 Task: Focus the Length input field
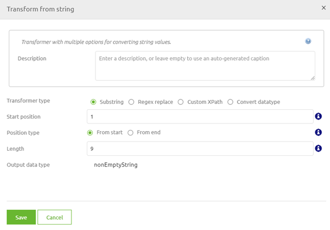(200, 149)
